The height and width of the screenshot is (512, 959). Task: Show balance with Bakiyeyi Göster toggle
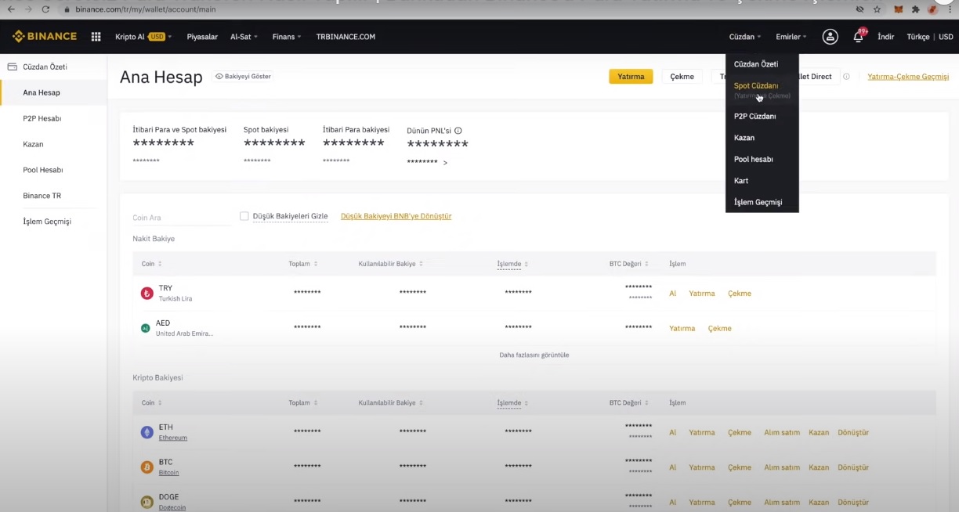click(243, 76)
